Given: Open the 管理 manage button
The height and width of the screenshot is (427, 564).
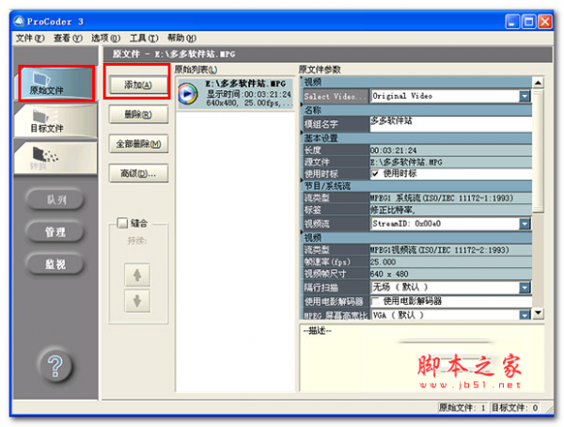Looking at the screenshot, I should [x=55, y=231].
